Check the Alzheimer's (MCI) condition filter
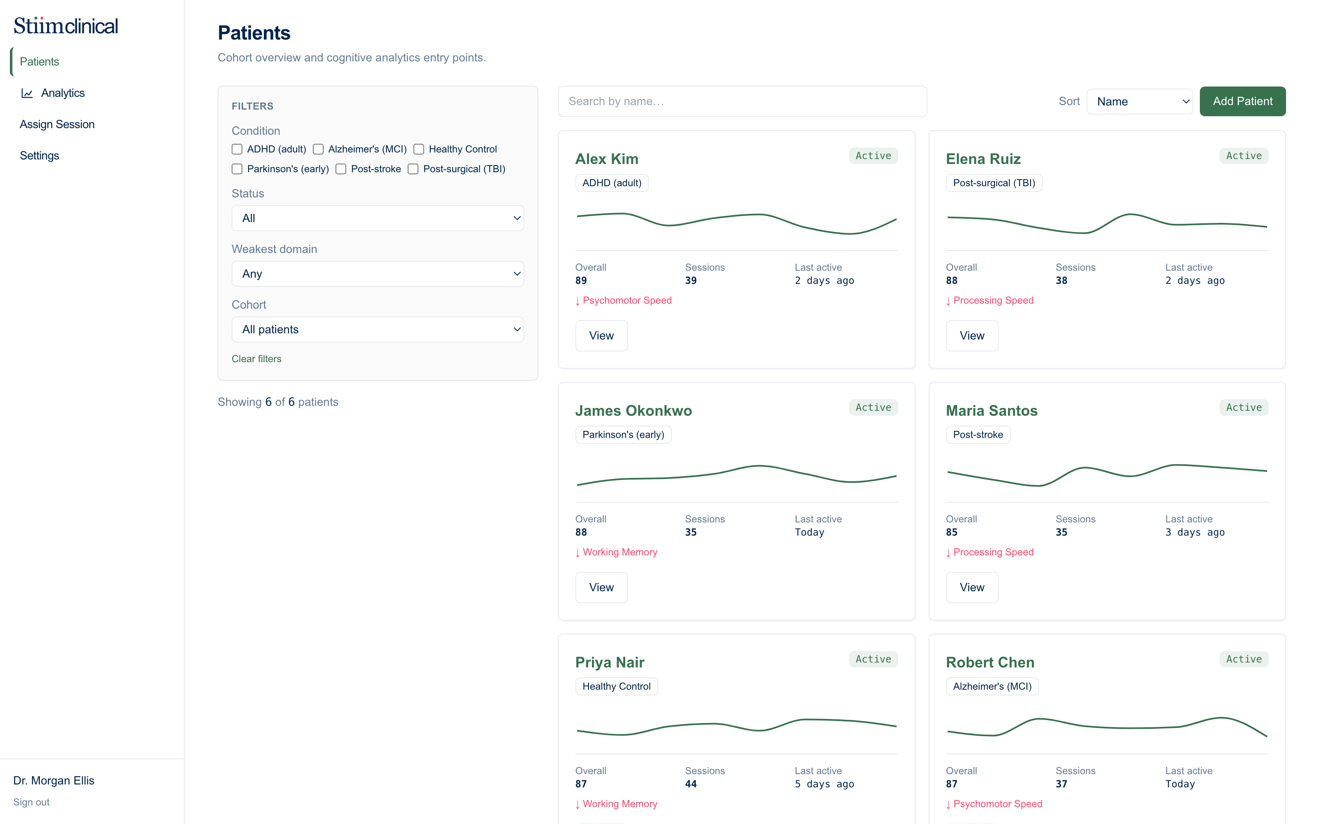 [318, 149]
